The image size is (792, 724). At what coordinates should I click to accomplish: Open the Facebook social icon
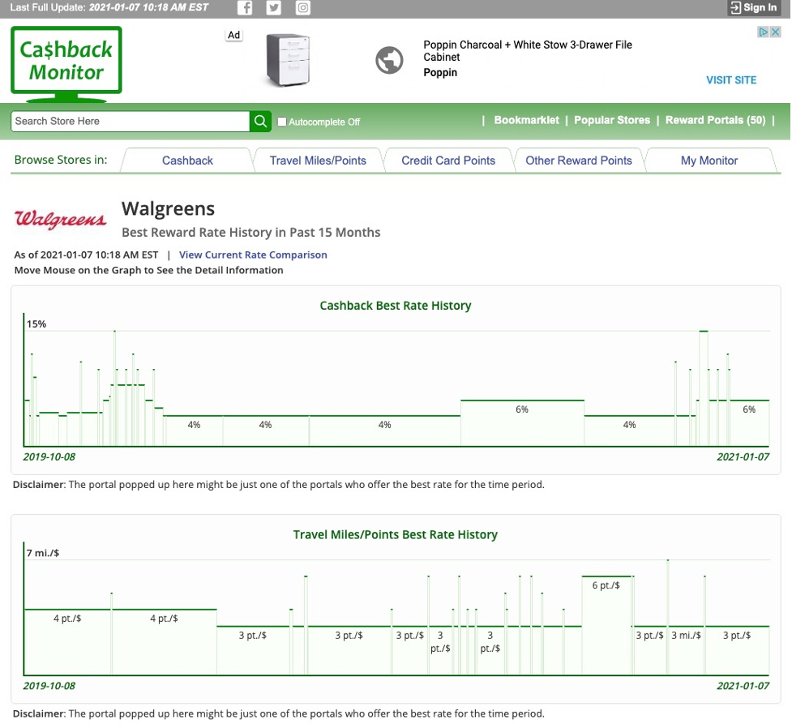tap(245, 8)
